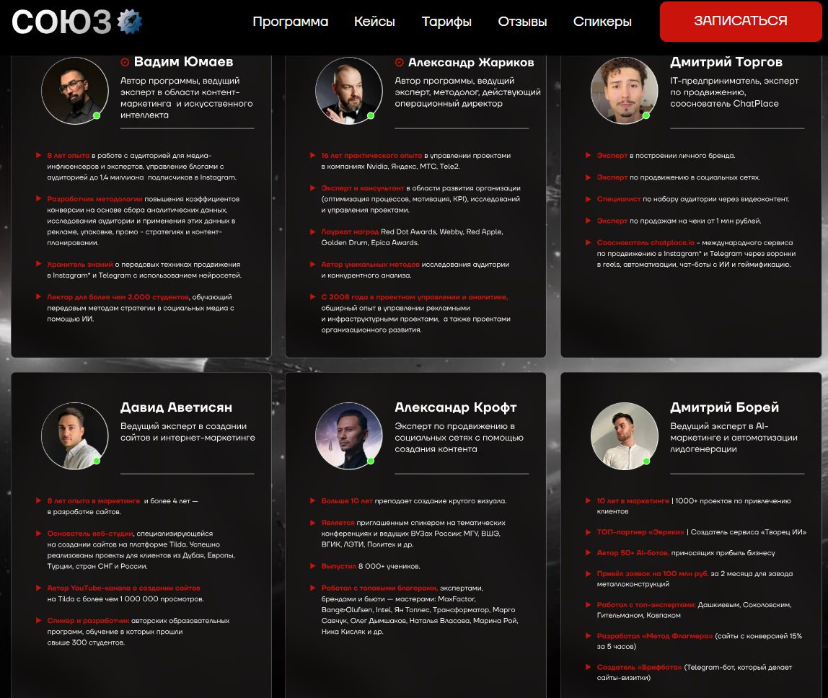Click Давид Аветисян's profile photo

click(75, 436)
